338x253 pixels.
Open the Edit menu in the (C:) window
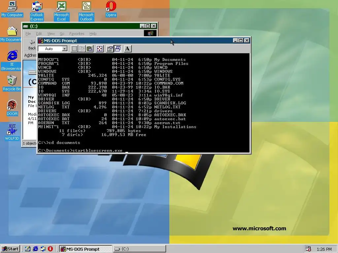point(39,34)
